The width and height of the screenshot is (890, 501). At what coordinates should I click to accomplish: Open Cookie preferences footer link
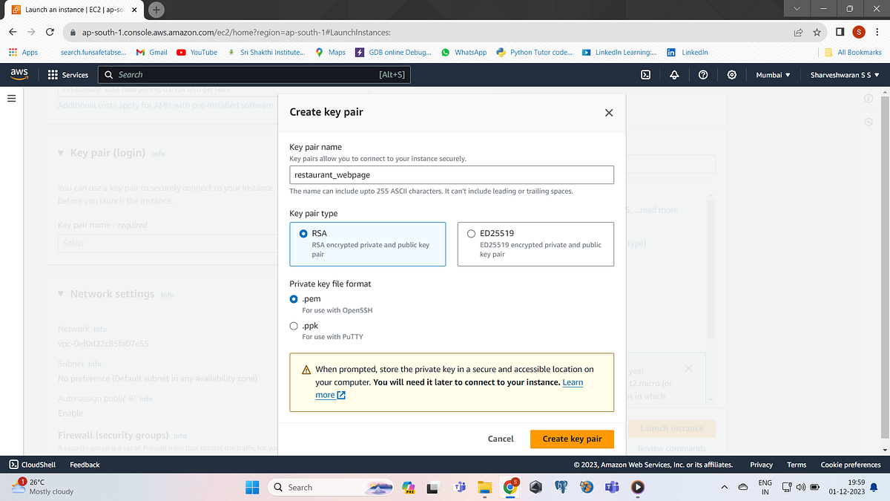click(x=851, y=465)
